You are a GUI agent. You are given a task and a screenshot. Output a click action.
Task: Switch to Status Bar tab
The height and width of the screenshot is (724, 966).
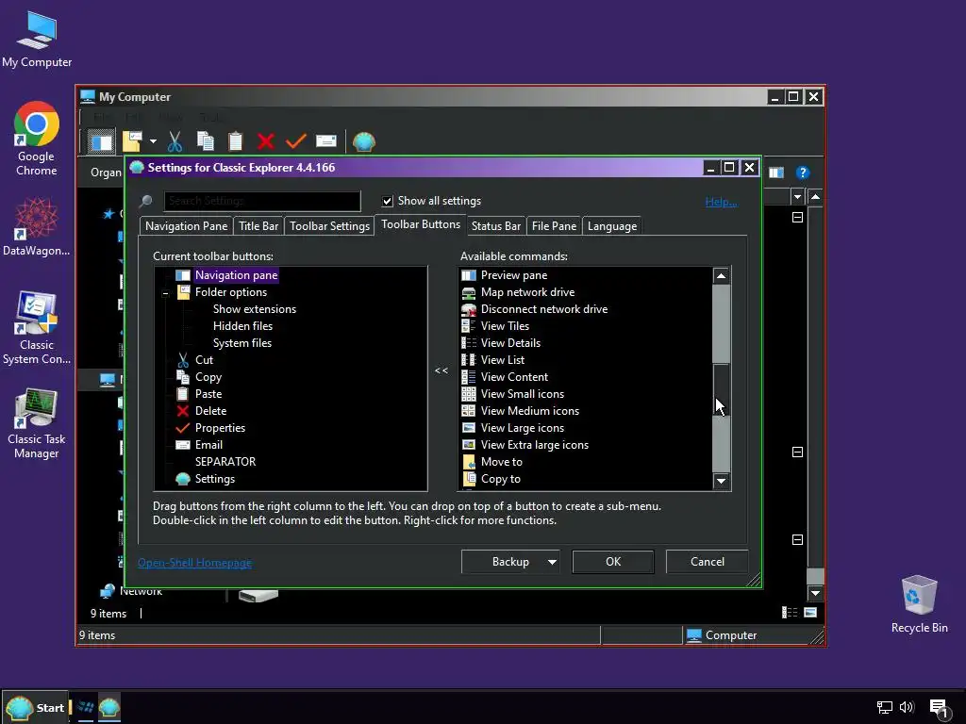click(x=496, y=226)
